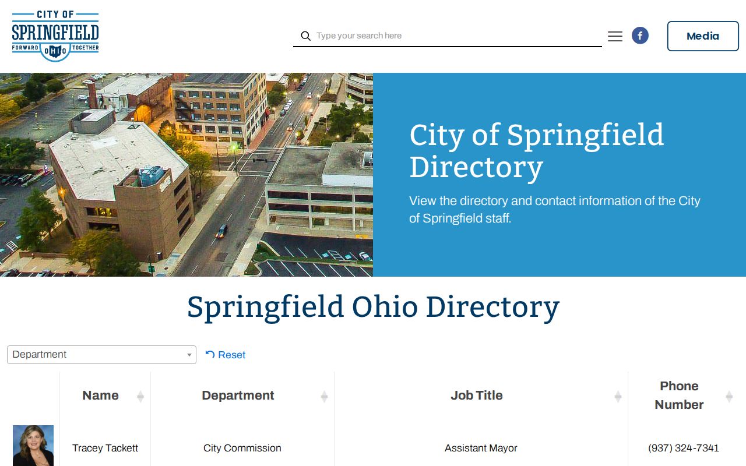Select the Assistant Mayor cell
This screenshot has width=746, height=466.
click(481, 448)
